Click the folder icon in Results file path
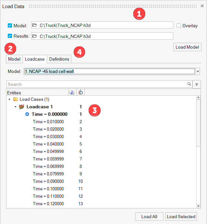Viewport: 207px width, 224px height. point(35,36)
